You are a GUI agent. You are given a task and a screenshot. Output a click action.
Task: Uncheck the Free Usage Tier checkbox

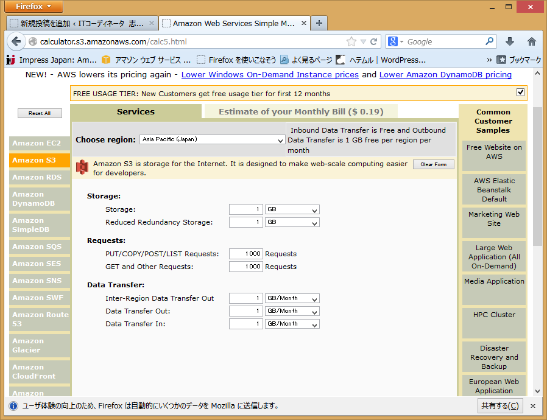coord(520,92)
